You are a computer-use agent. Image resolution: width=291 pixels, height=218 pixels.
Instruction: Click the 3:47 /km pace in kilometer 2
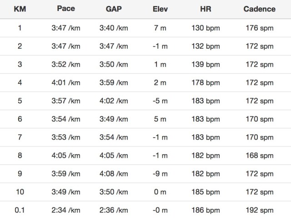(x=66, y=46)
